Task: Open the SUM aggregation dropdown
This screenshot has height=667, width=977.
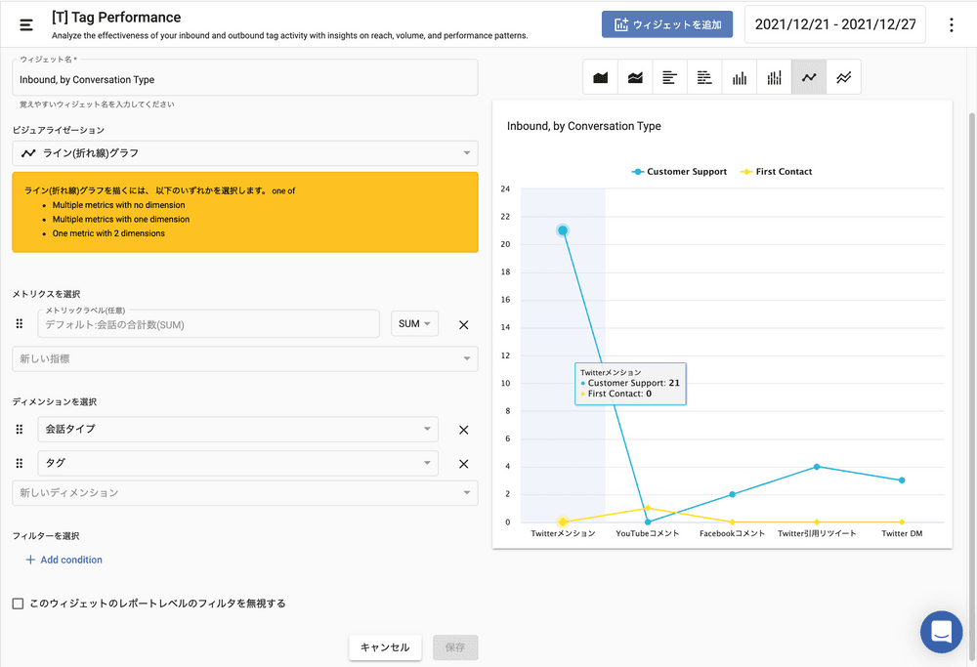Action: 415,324
